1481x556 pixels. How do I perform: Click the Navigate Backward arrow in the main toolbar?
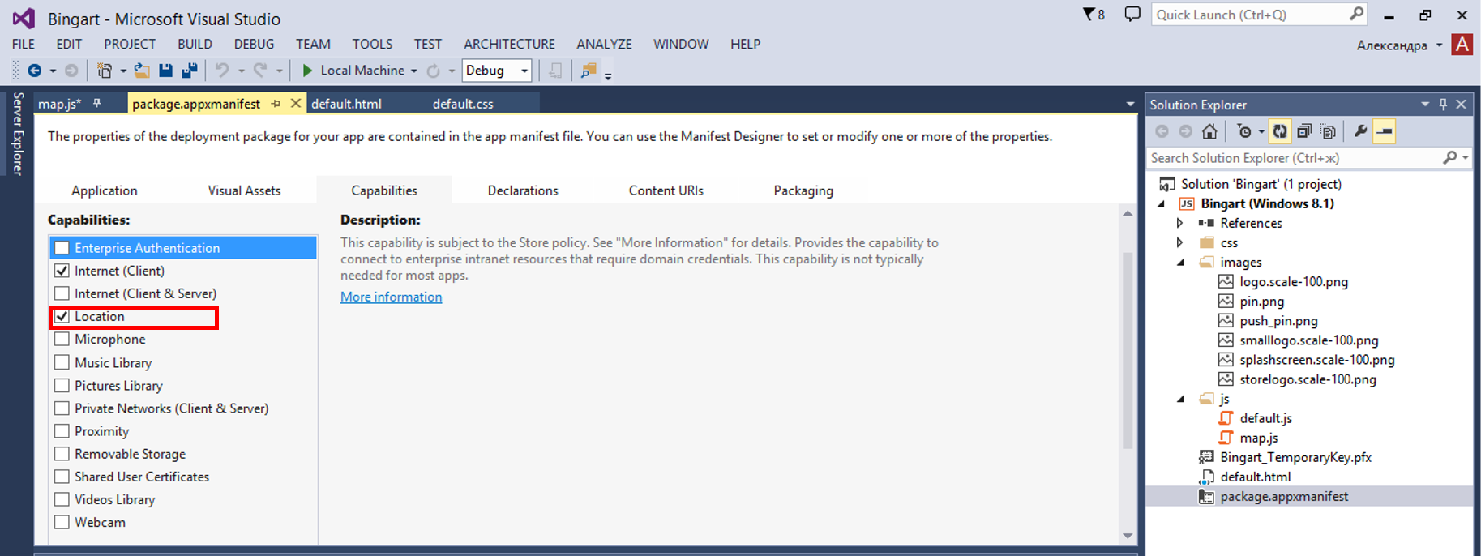(34, 71)
